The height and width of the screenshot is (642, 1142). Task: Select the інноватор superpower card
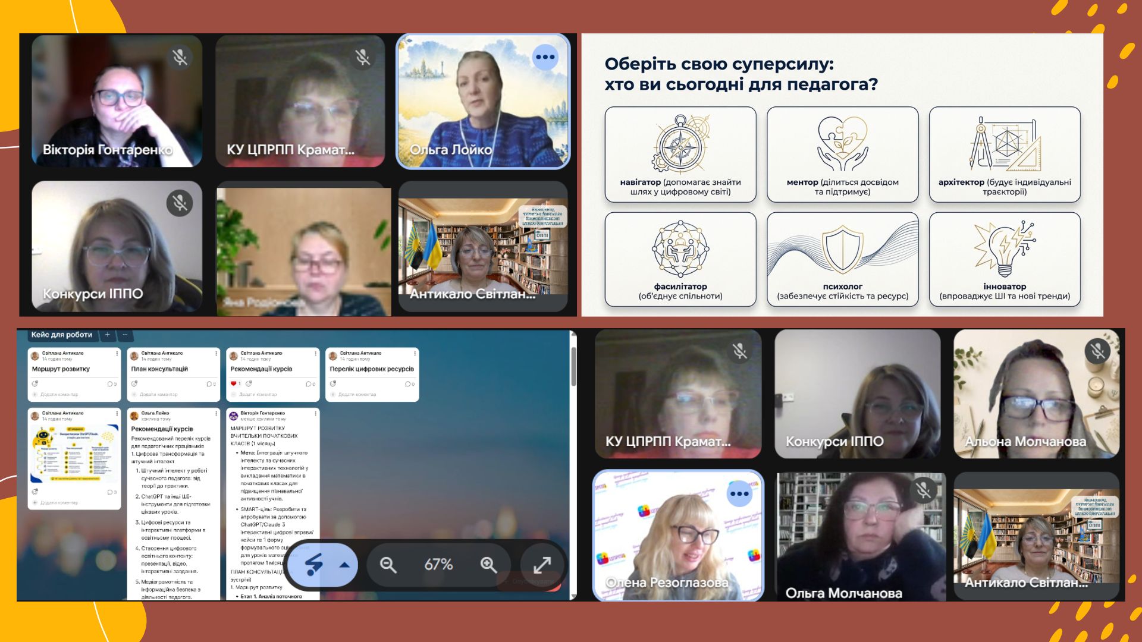coord(1005,259)
